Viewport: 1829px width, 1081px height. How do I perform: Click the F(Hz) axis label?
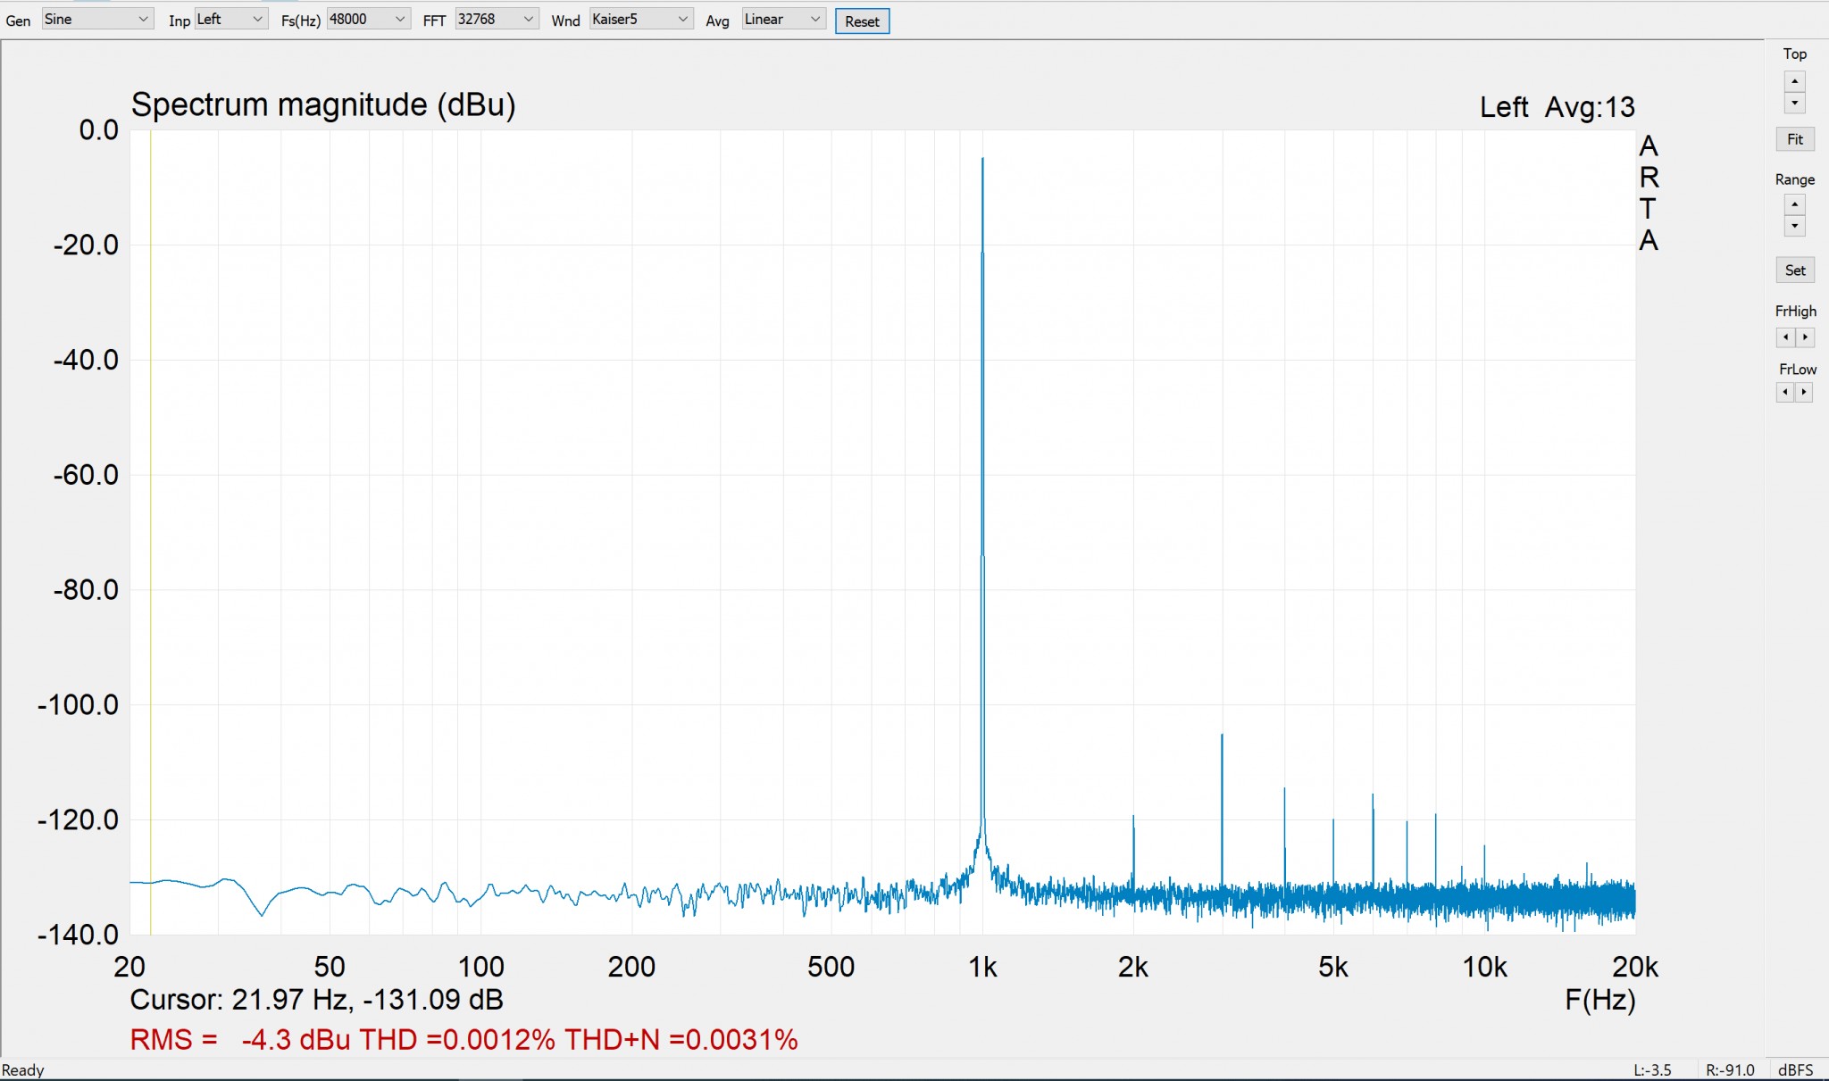[x=1600, y=1000]
